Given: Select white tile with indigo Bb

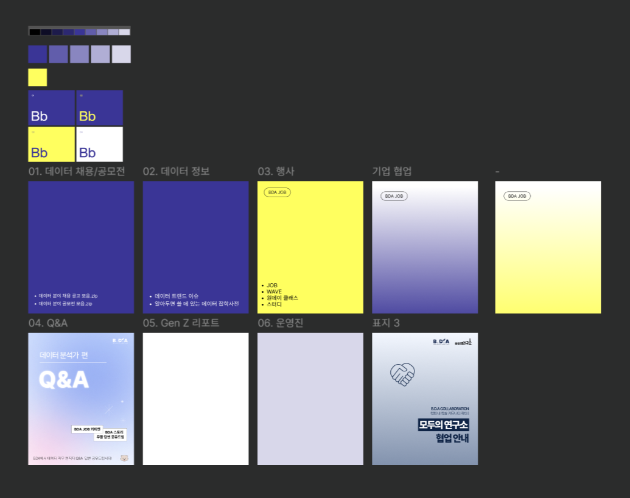Looking at the screenshot, I should (x=100, y=144).
